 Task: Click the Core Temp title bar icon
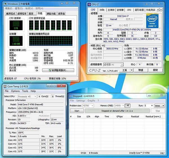pyautogui.click(x=5, y=87)
